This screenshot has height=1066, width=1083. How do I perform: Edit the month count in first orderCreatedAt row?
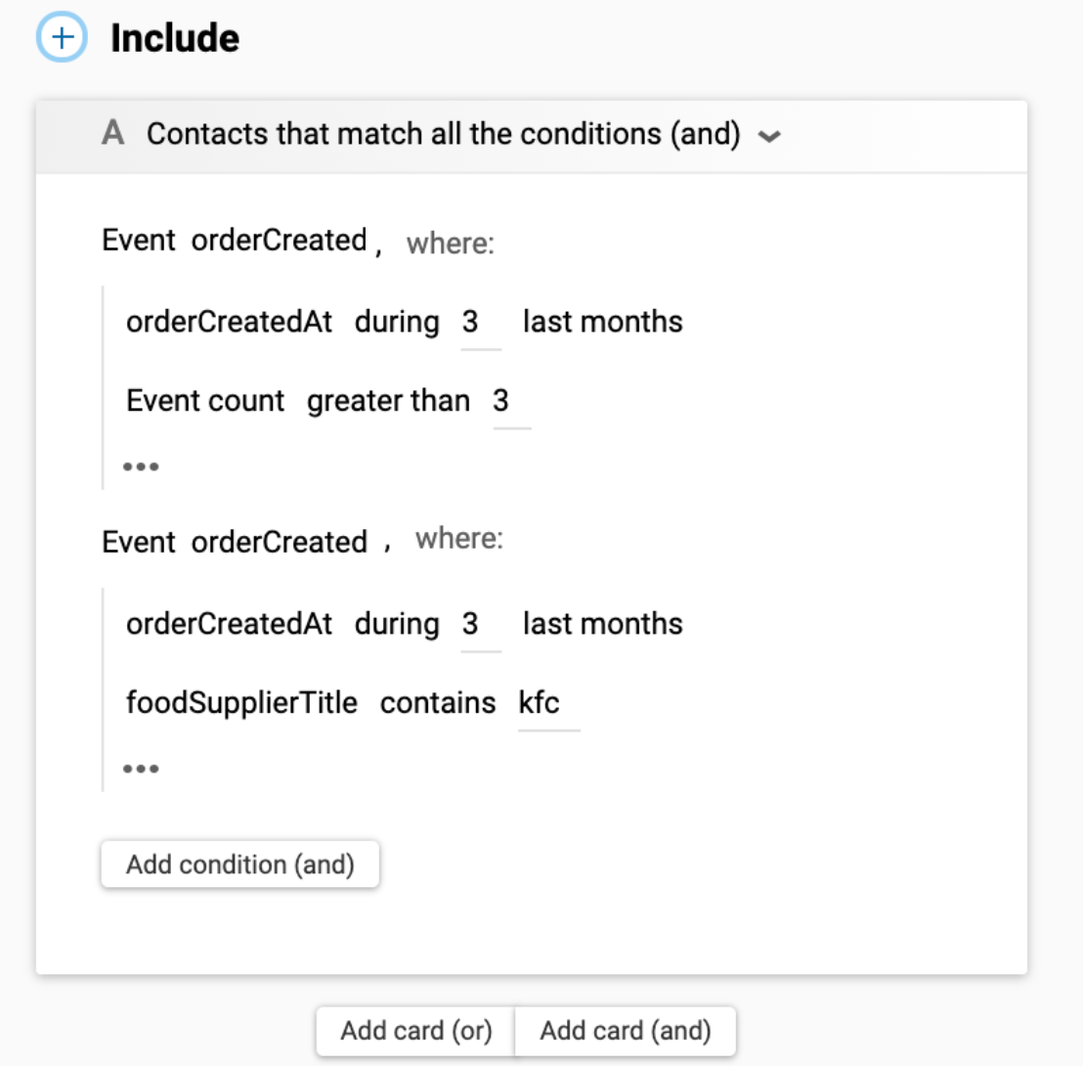(479, 323)
